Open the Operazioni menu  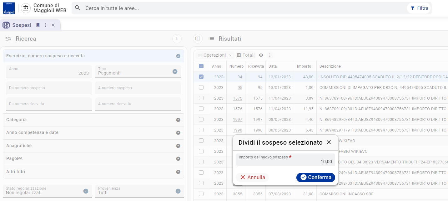[x=215, y=55]
